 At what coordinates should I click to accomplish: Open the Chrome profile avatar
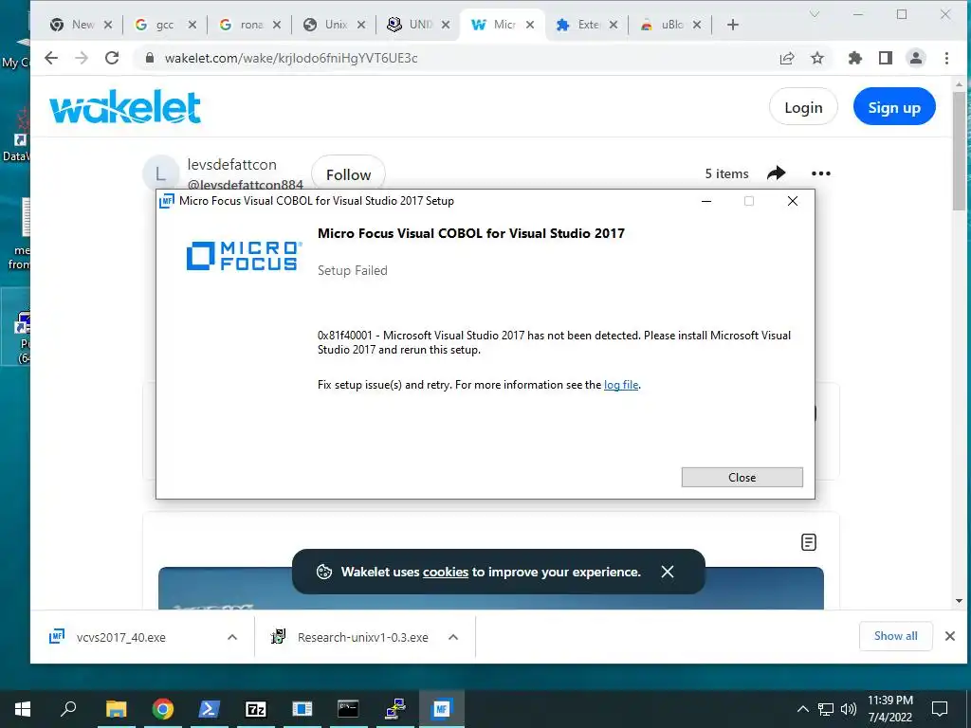(x=916, y=58)
